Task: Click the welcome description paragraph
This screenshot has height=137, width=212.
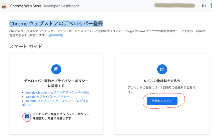Action: (x=108, y=33)
